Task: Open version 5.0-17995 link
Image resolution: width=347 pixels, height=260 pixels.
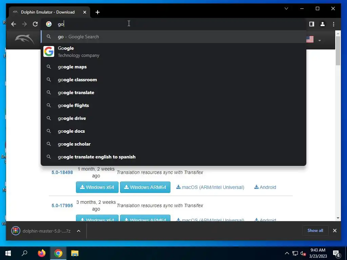Action: [x=62, y=205]
